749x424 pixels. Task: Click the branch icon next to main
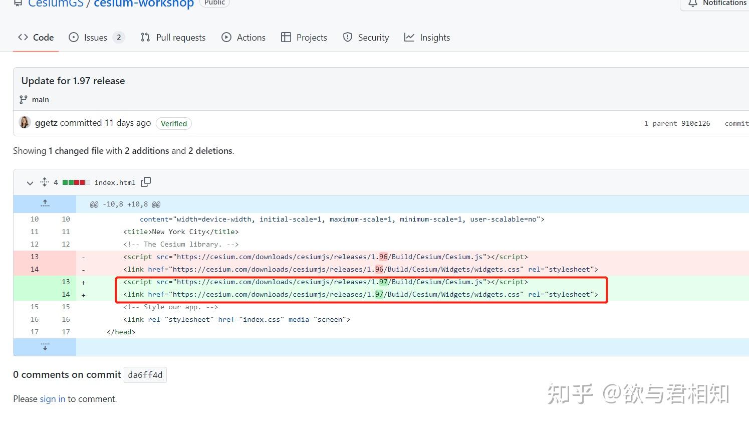pos(23,99)
